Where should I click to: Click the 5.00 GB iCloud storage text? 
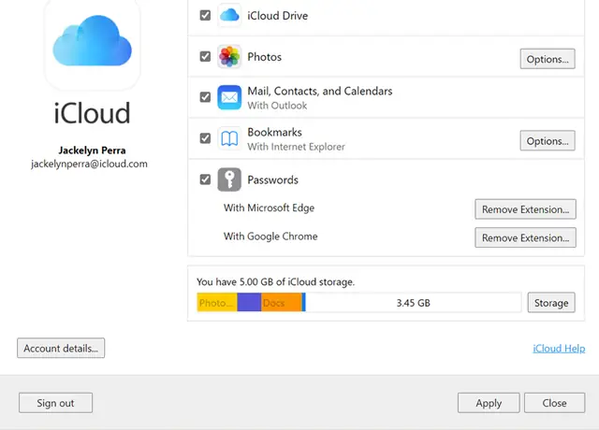point(275,282)
